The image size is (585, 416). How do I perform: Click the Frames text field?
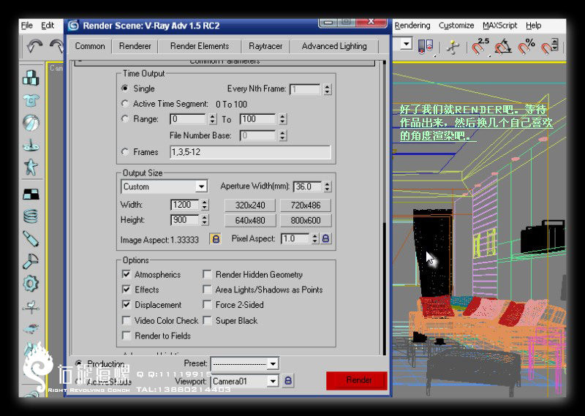[250, 152]
